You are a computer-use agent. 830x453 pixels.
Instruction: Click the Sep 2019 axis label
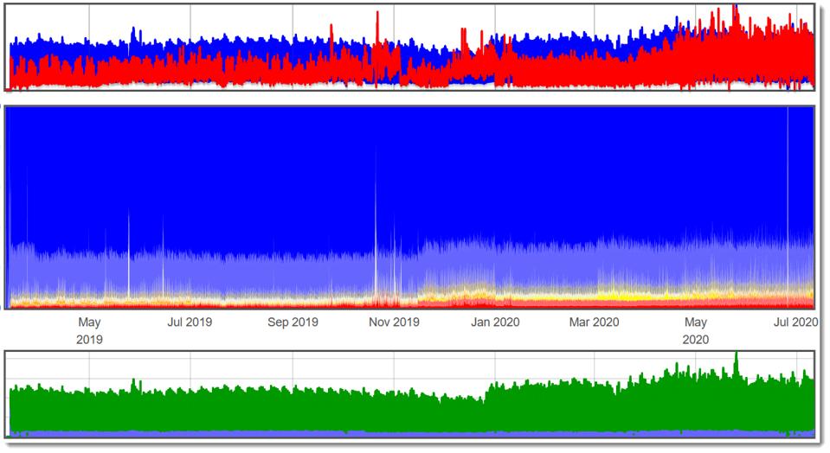tap(292, 322)
